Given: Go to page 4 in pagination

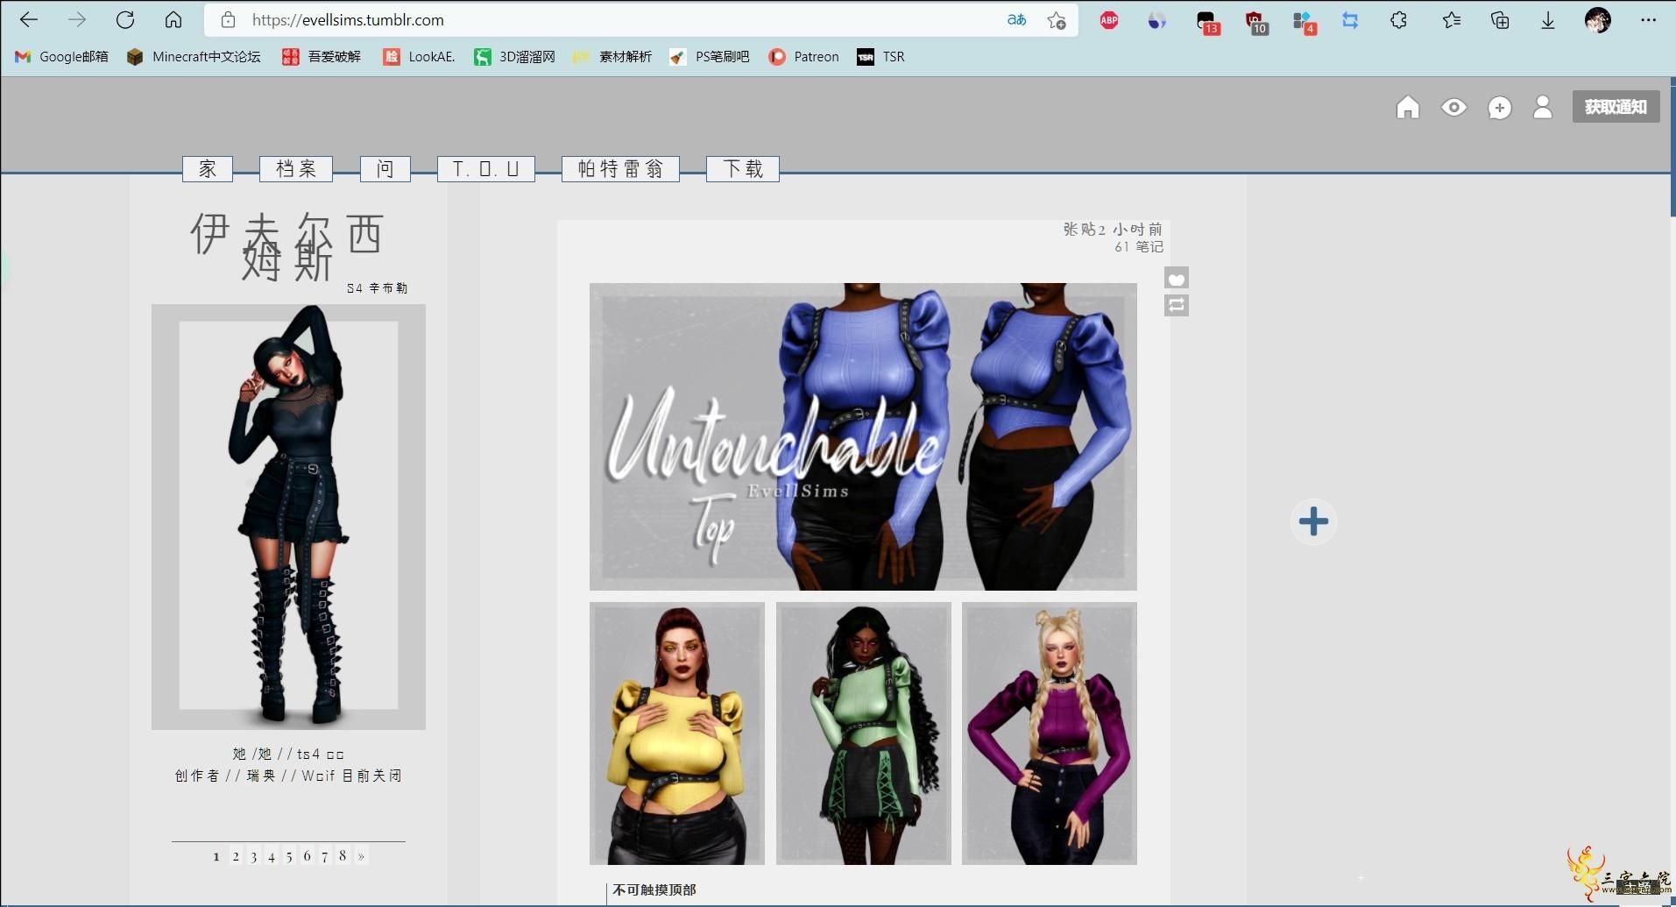Looking at the screenshot, I should pos(271,856).
